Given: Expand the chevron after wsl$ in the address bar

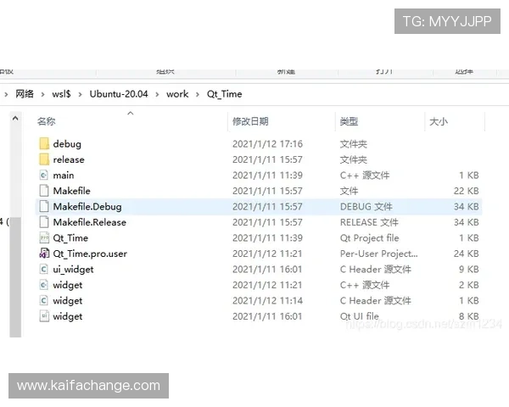Looking at the screenshot, I should point(81,94).
